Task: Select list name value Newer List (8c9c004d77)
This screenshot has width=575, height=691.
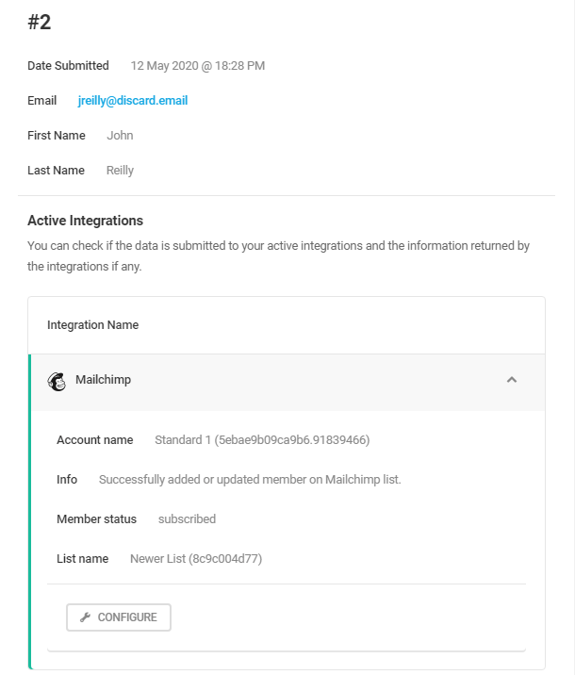Action: (196, 559)
